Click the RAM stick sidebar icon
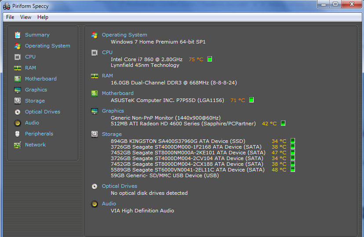364x237 pixels. (18, 68)
